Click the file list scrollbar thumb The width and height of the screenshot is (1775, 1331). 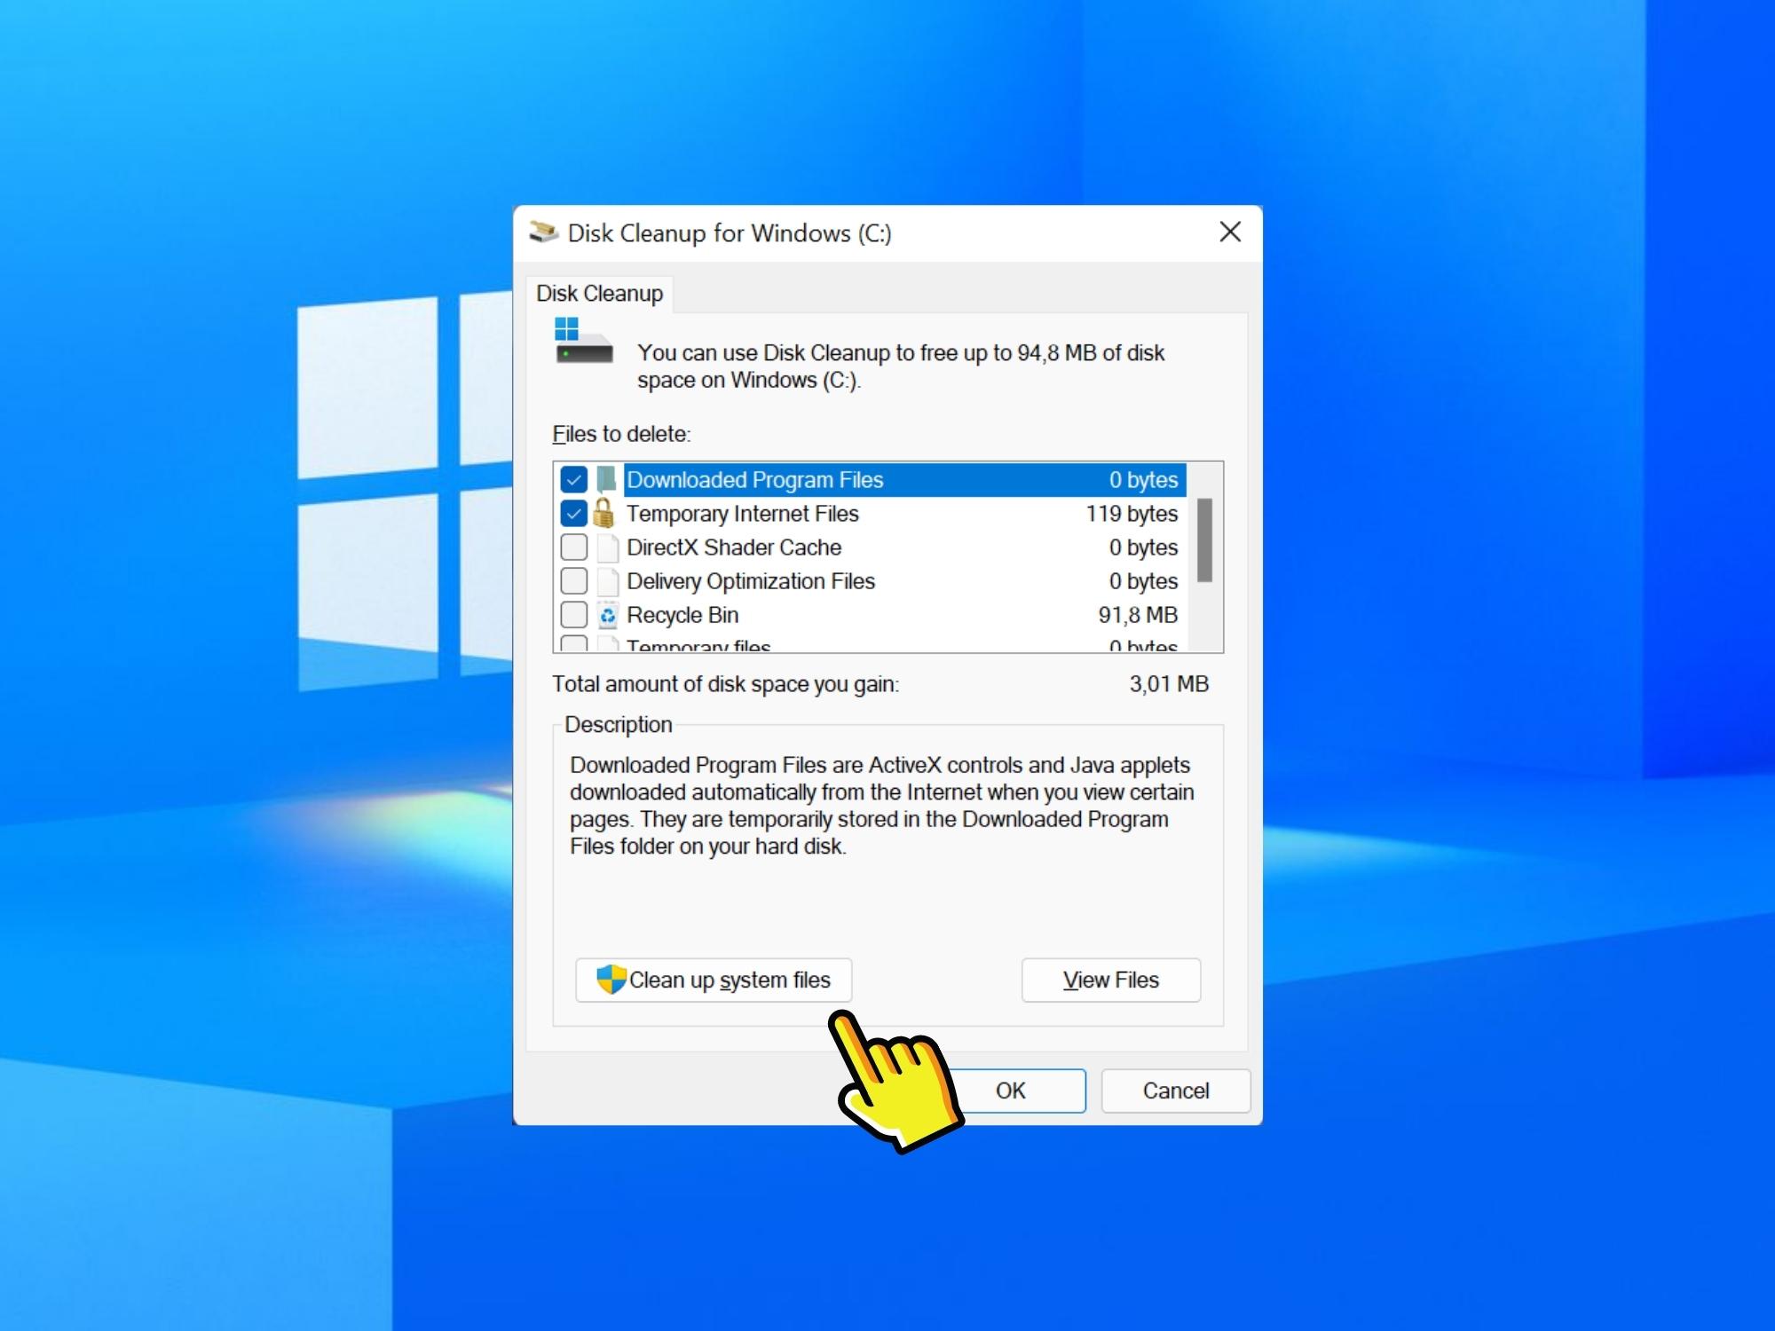point(1204,539)
